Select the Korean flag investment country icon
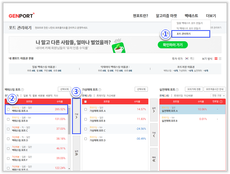Viewport: 230px width, 174px height. point(187,59)
